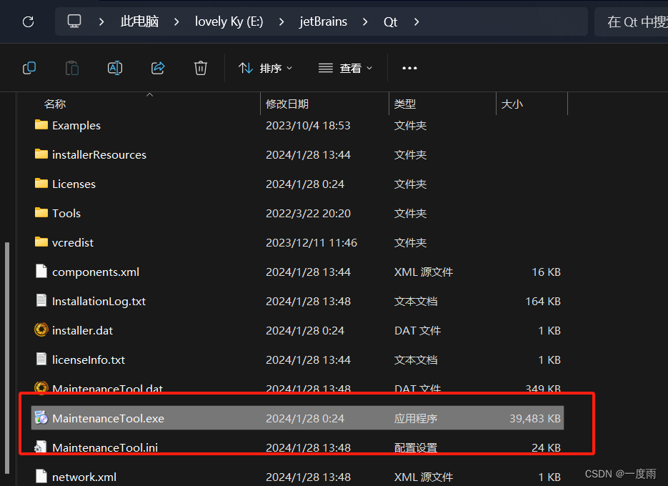Click the installer.dat file name
This screenshot has height=486, width=668.
click(x=82, y=331)
